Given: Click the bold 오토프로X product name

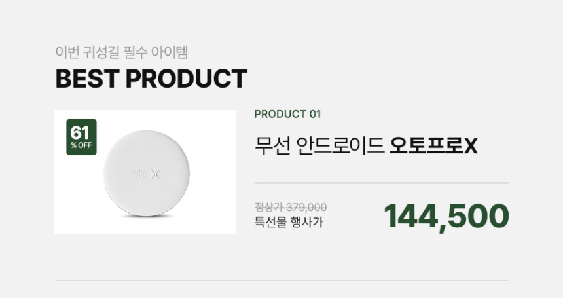Looking at the screenshot, I should tap(433, 145).
